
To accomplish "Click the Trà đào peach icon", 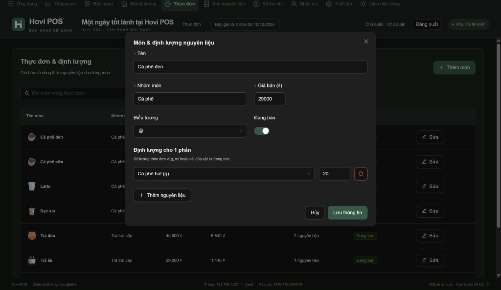I will click(32, 235).
